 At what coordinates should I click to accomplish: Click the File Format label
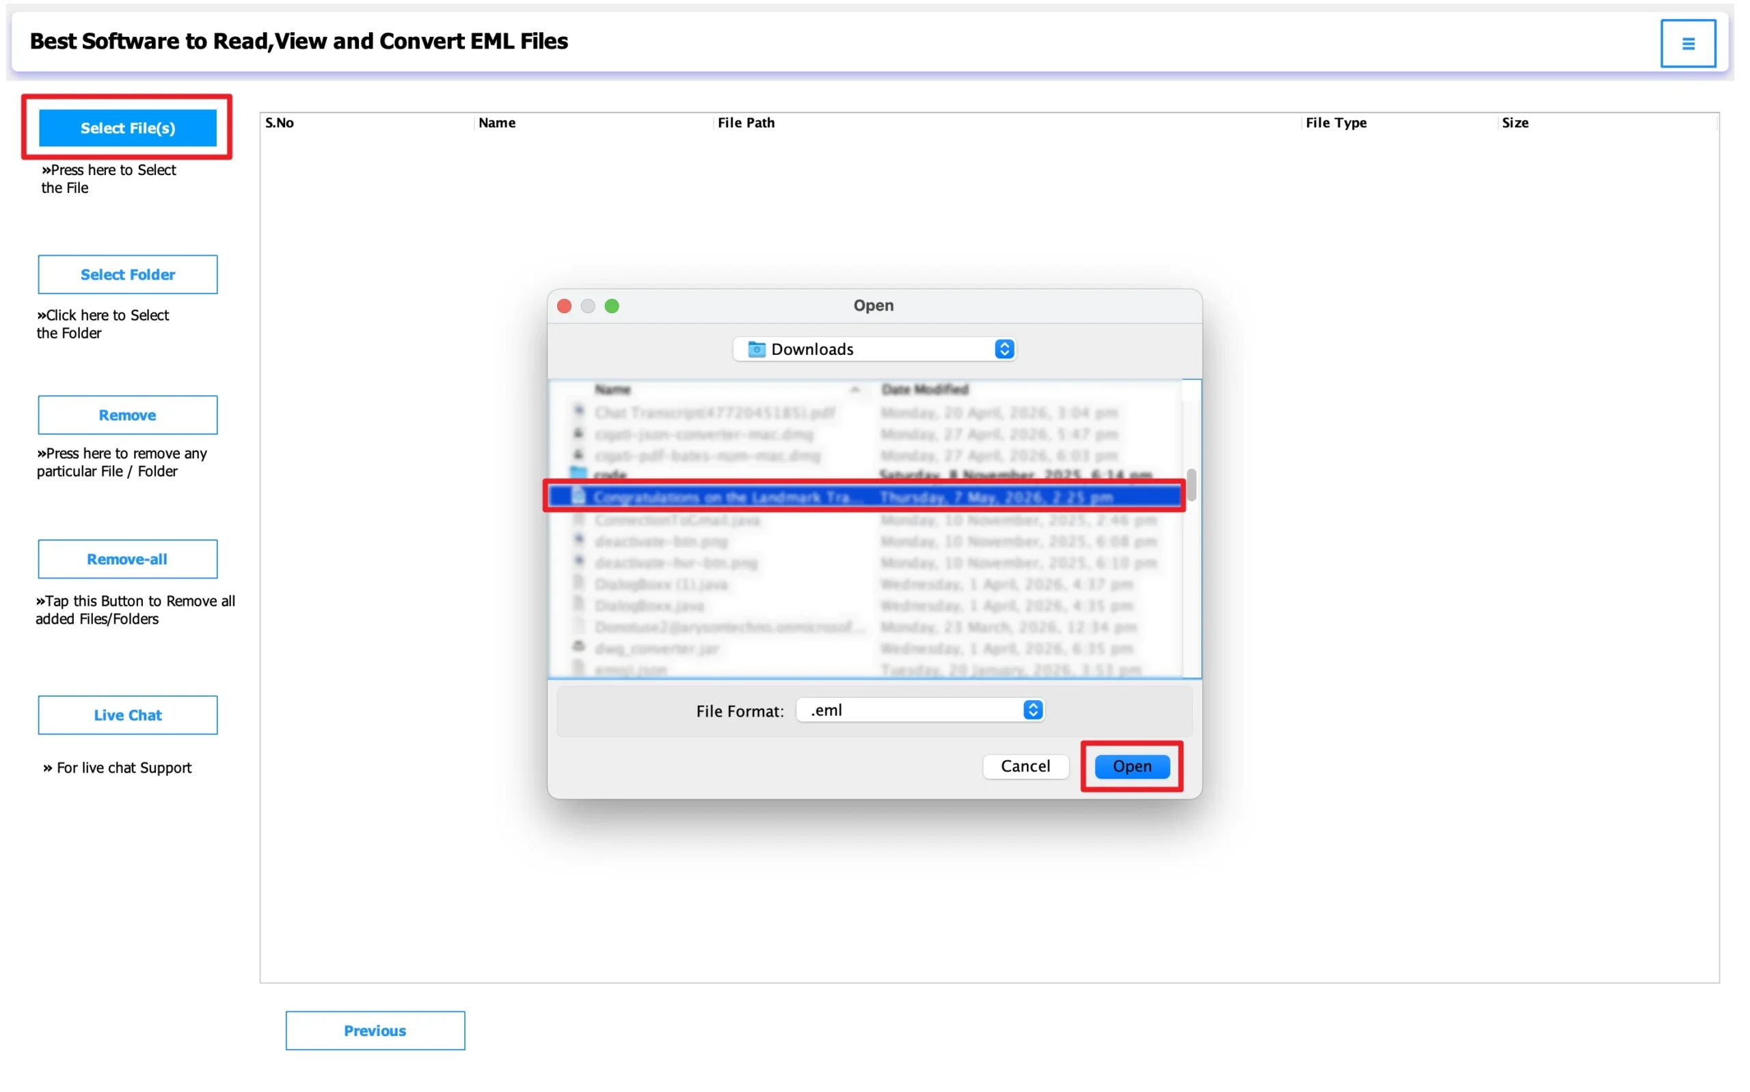tap(739, 711)
